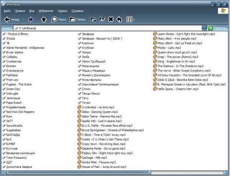
Task: Click the address field F:\#HEmetal
Action: (108, 28)
